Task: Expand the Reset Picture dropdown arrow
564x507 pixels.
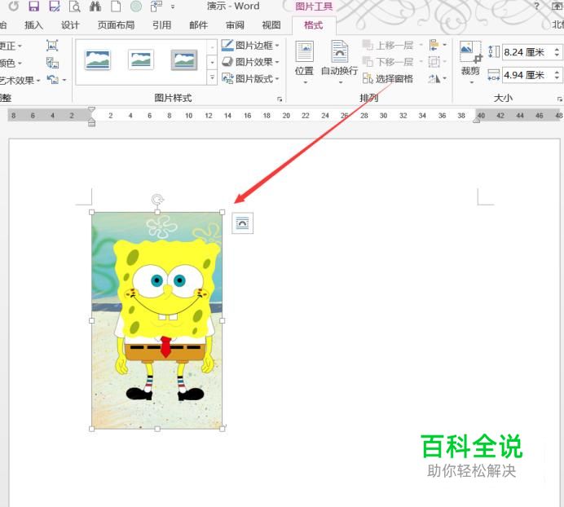Action: 64,80
